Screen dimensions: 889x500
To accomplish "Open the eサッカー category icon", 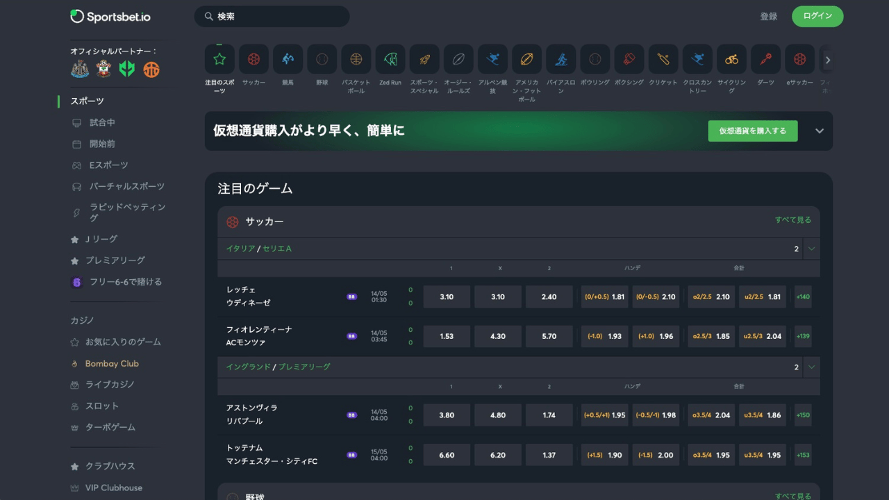I will (x=799, y=59).
